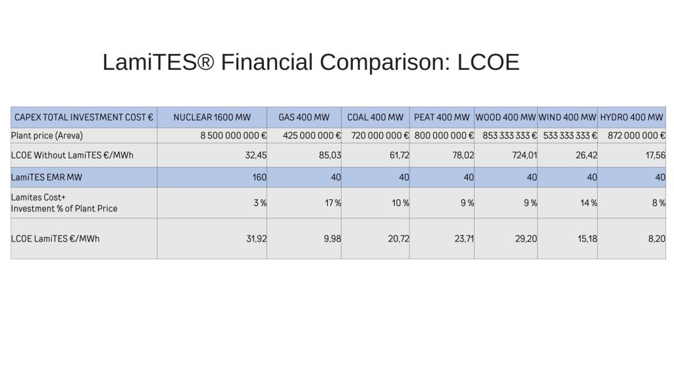Click the WIND 400 MW column header

[x=567, y=117]
